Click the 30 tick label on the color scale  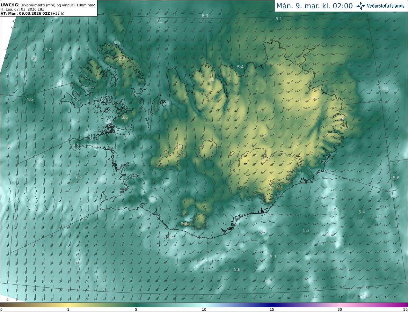tap(340, 309)
